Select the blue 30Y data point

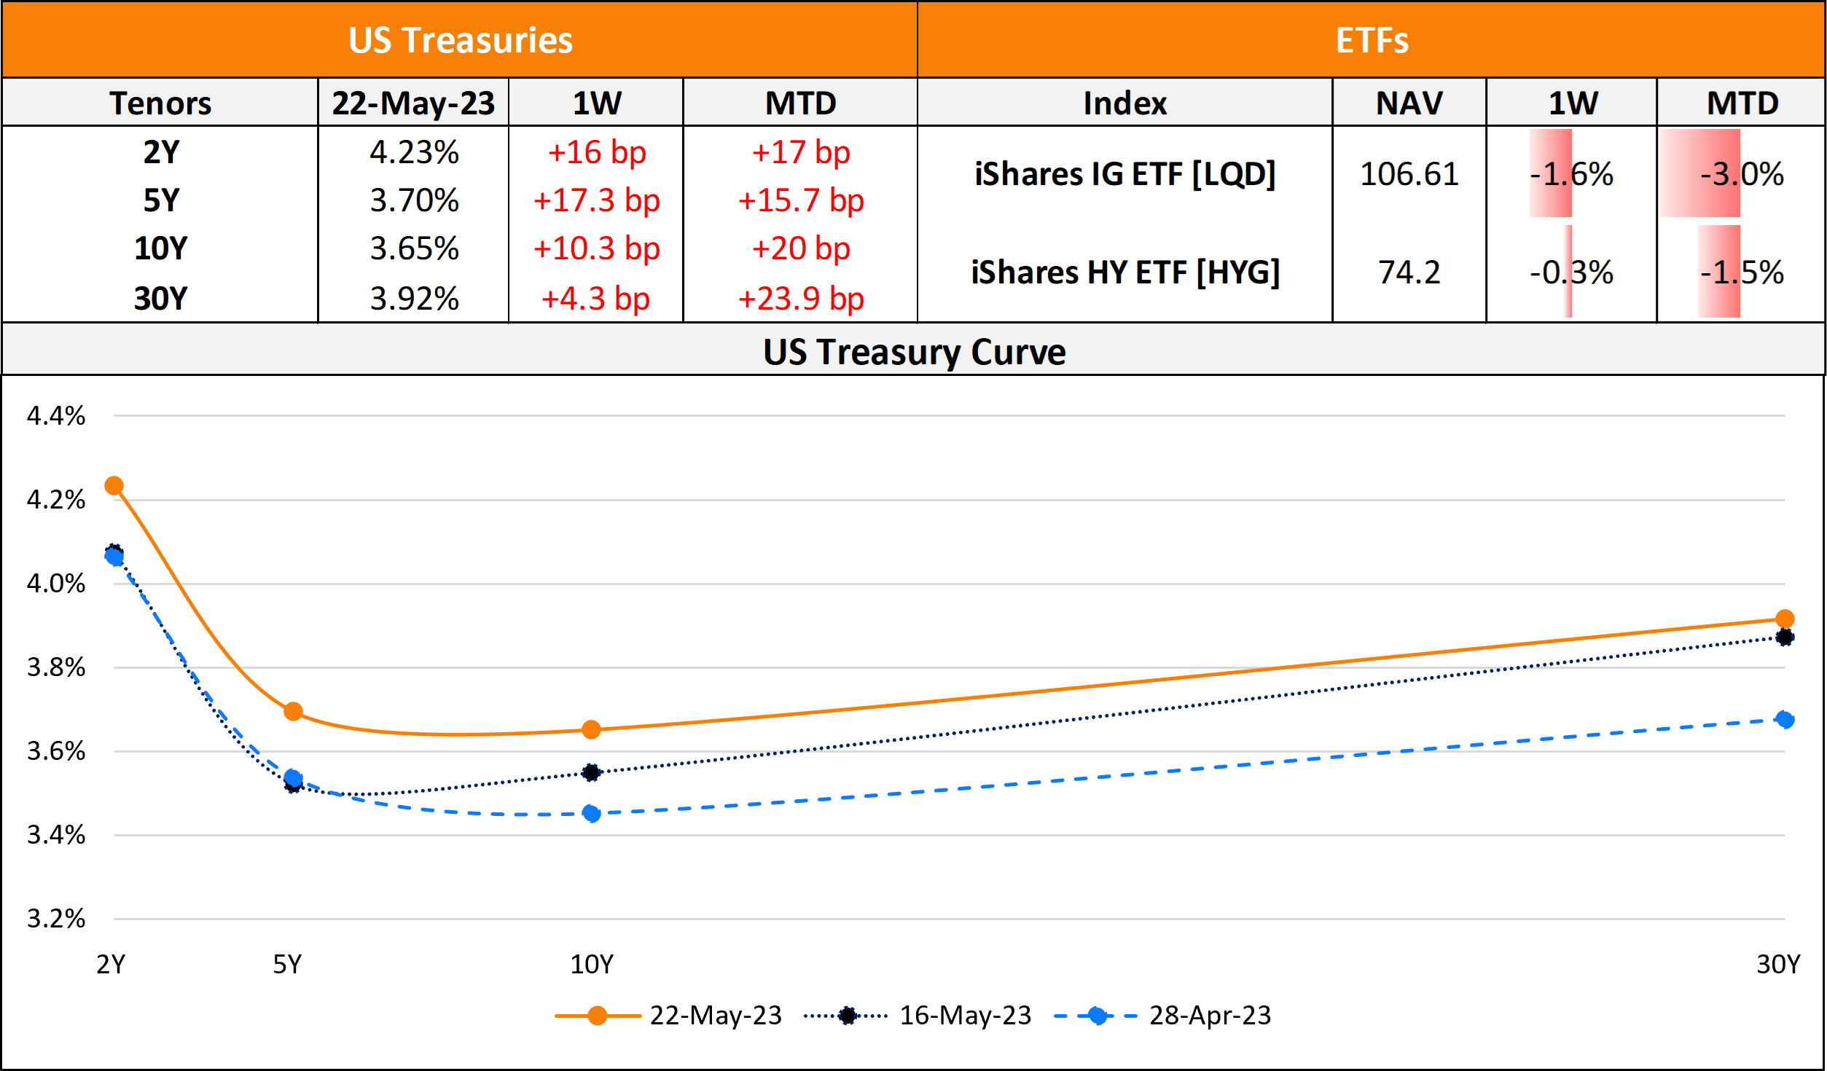coord(1785,720)
